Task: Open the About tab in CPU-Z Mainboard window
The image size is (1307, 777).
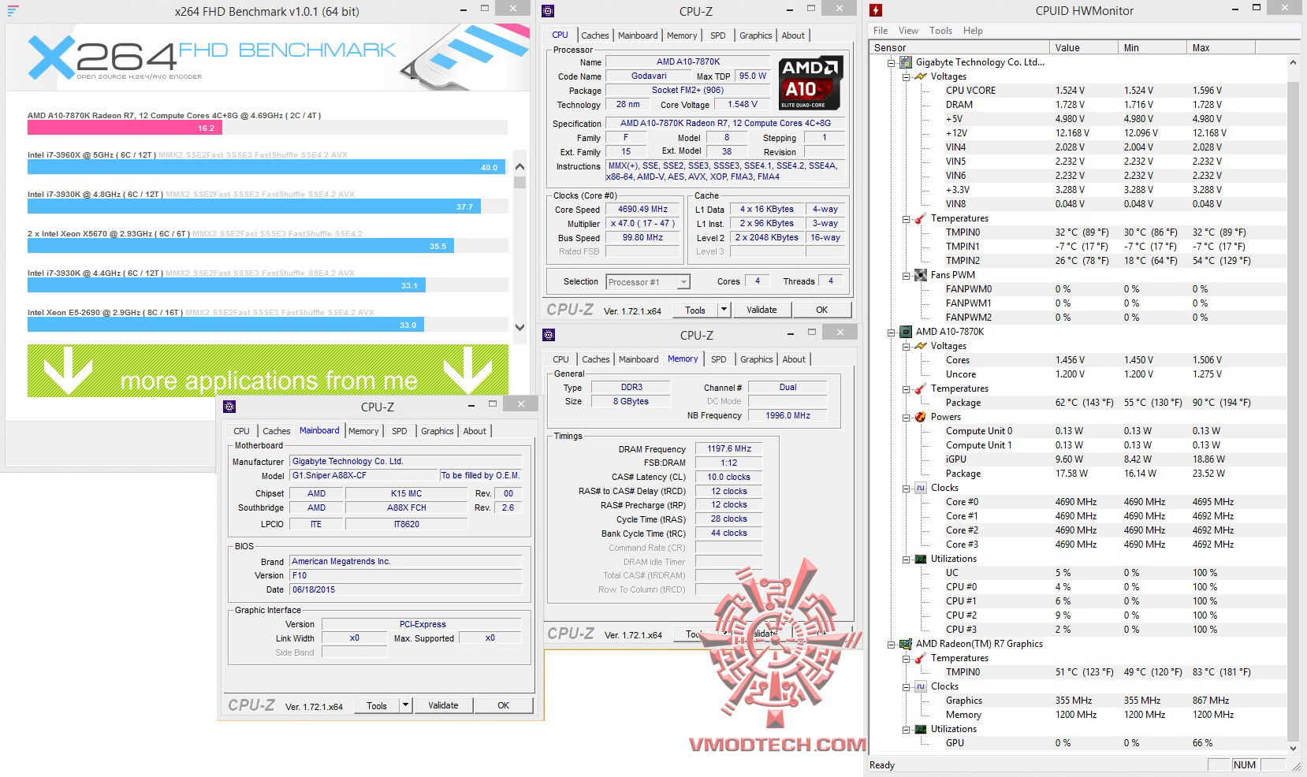Action: (475, 431)
